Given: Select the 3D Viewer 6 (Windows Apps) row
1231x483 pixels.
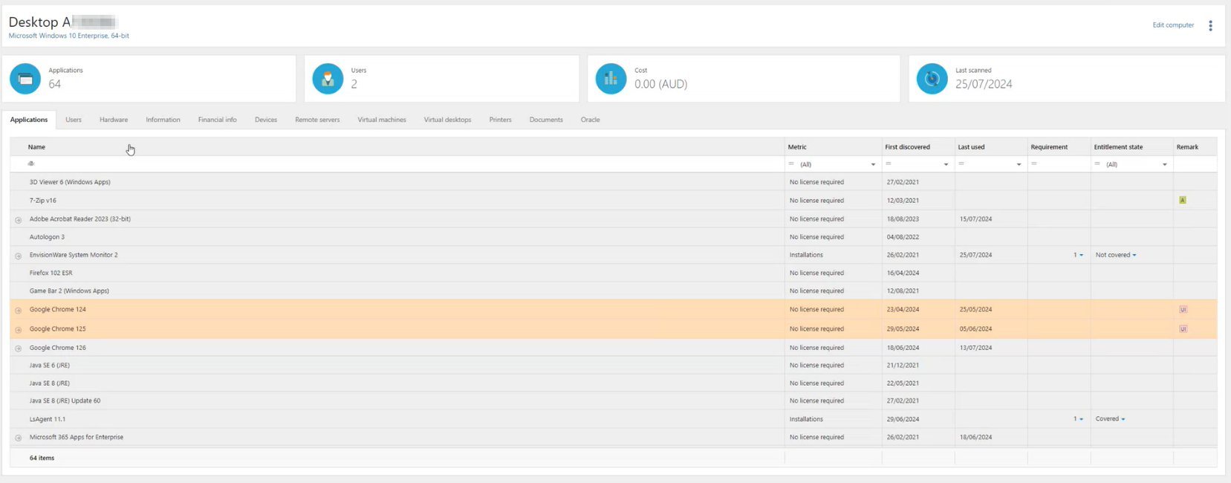Looking at the screenshot, I should point(614,182).
